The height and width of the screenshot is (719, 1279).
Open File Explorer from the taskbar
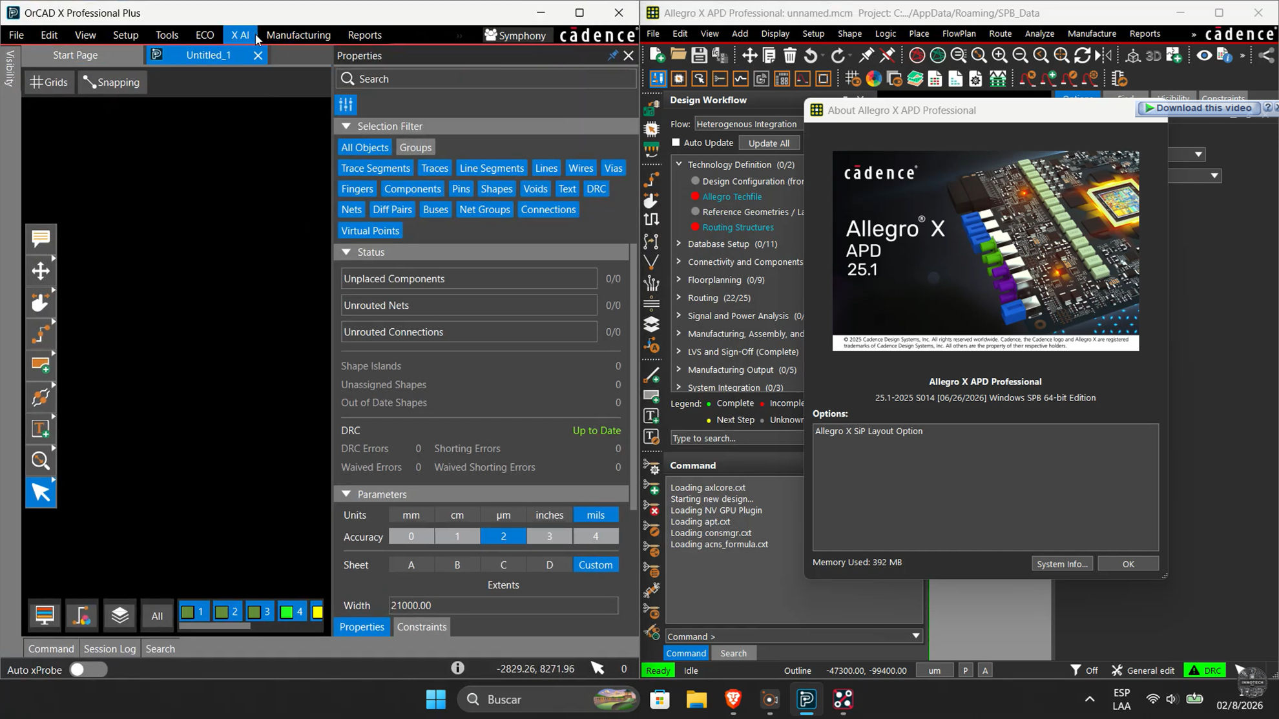[x=696, y=699]
